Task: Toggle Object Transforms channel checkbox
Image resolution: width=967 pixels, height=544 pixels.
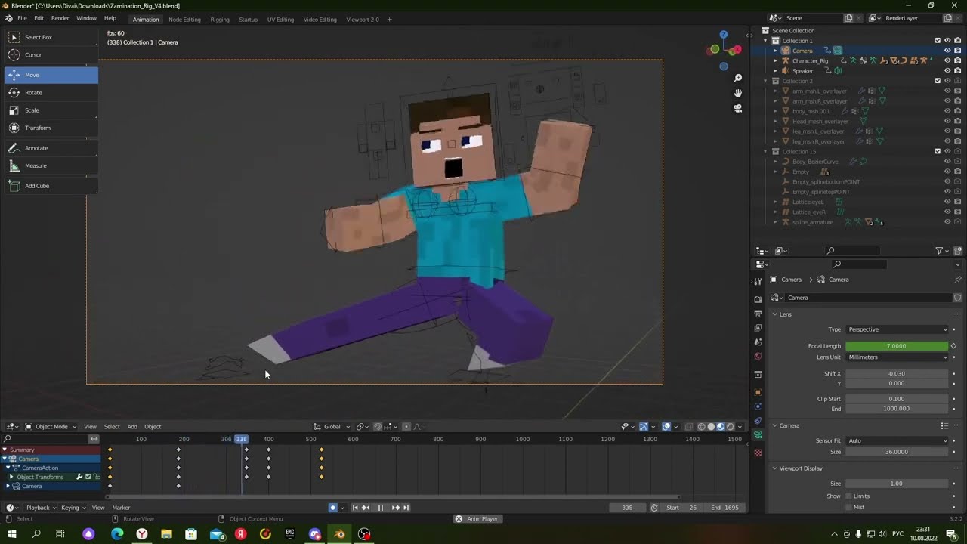Action: (x=88, y=477)
